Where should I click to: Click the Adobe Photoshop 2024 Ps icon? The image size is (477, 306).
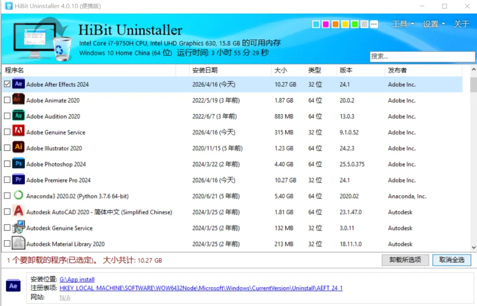18,164
